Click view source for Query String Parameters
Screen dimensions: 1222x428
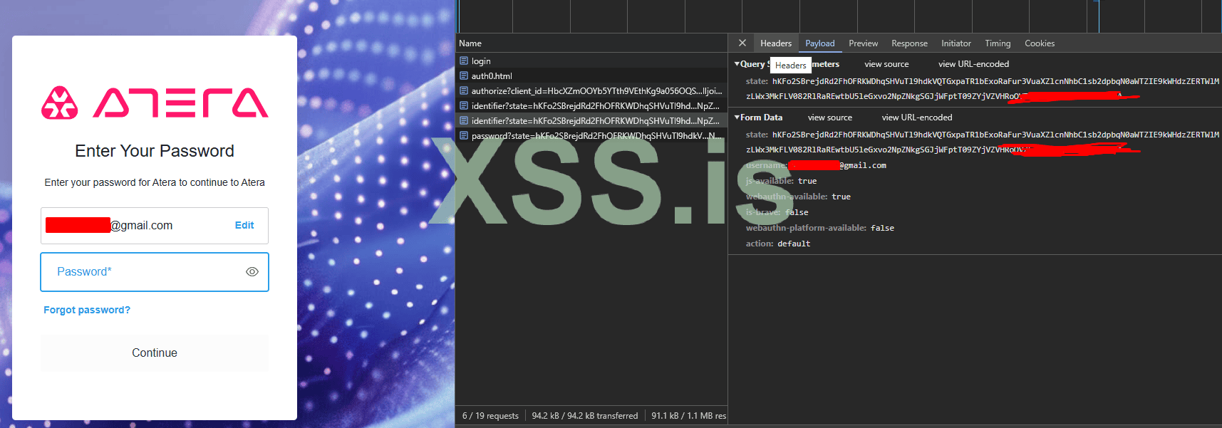coord(886,64)
